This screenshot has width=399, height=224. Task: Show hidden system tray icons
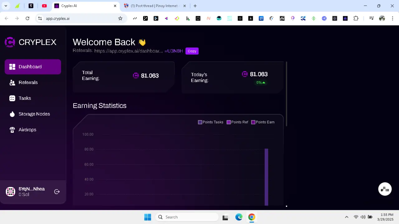pyautogui.click(x=347, y=217)
